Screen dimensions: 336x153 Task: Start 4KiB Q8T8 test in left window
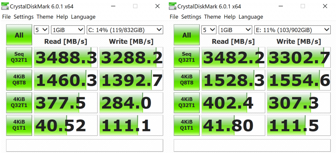(x=19, y=80)
